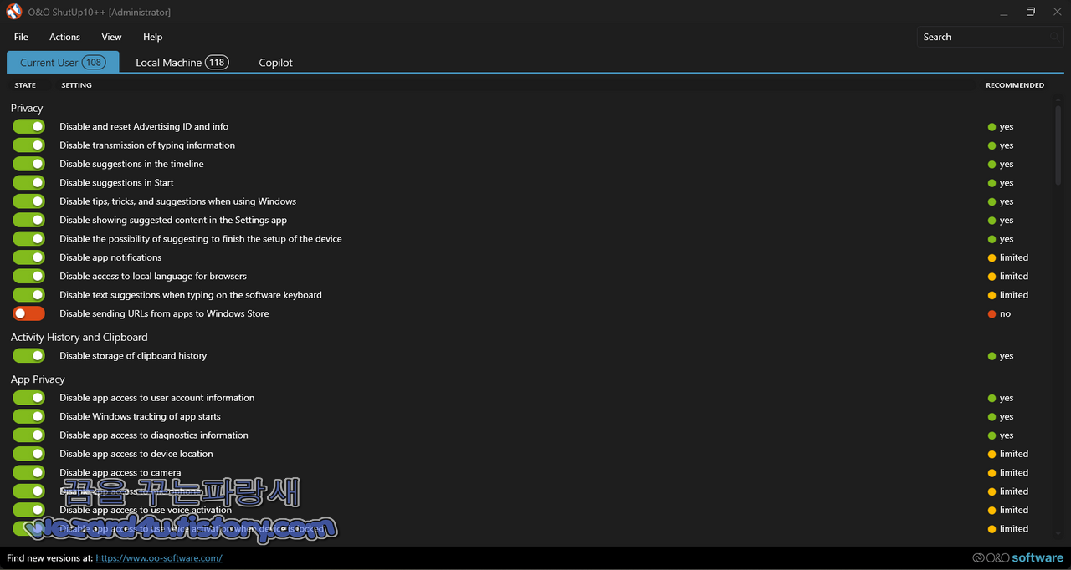Click the yellow dot beside app notifications row

(992, 257)
